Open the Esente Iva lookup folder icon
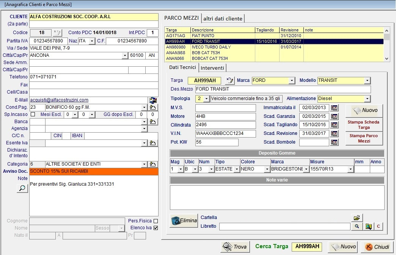 click(x=153, y=143)
